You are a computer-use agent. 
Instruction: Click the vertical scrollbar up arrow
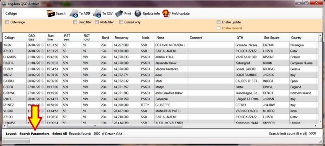point(320,35)
